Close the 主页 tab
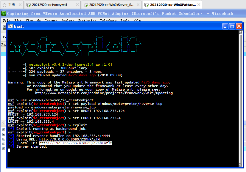The image size is (246, 172). pos(20,5)
